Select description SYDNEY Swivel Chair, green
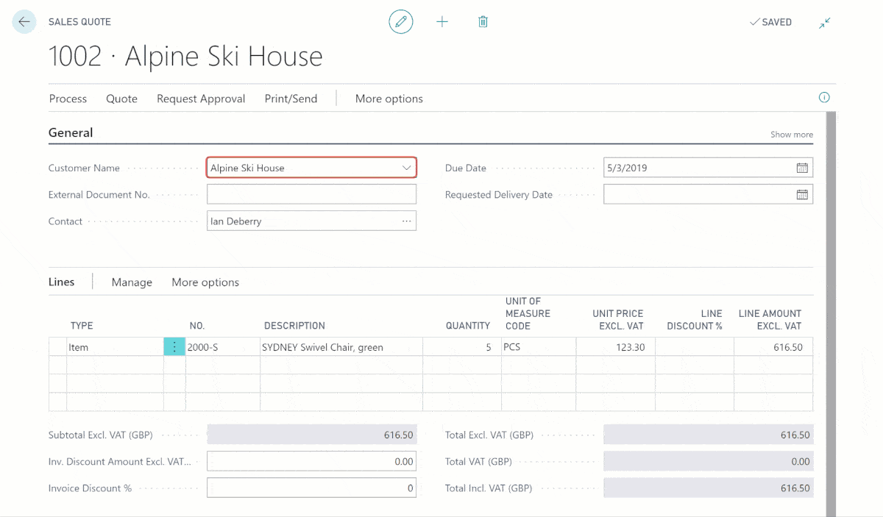 (x=341, y=347)
